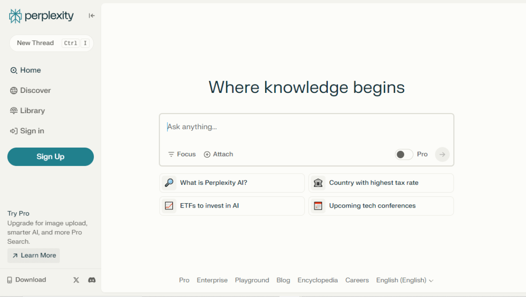Viewport: 526px width, 297px height.
Task: Collapse the sidebar with the arrow icon
Action: point(92,16)
